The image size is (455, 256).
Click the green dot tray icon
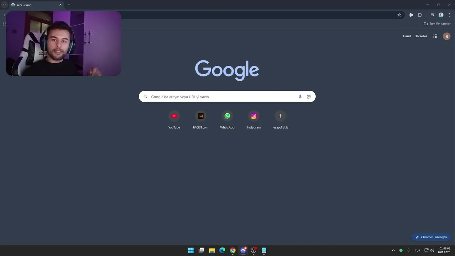[401, 250]
